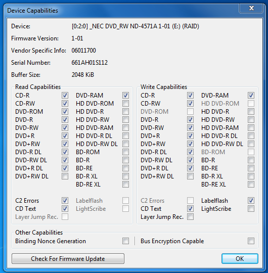The height and width of the screenshot is (273, 268).
Task: Toggle HD DVD-R DL checkbox under Read Capabilities
Action: tap(125, 136)
